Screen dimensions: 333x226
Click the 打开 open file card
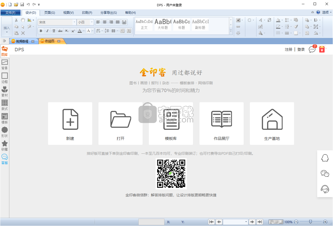point(121,124)
